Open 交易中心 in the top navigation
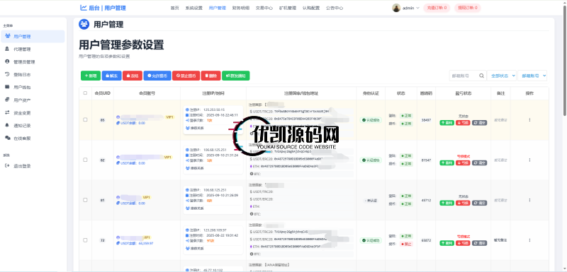The width and height of the screenshot is (567, 272). [264, 8]
